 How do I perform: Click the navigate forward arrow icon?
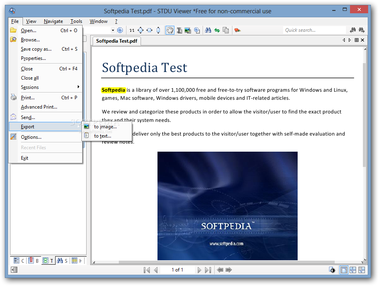229,270
